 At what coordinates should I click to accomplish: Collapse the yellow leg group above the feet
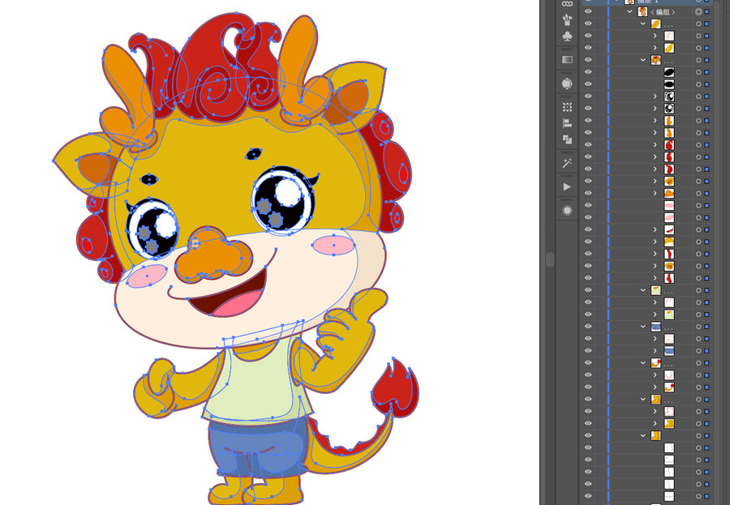tap(643, 400)
